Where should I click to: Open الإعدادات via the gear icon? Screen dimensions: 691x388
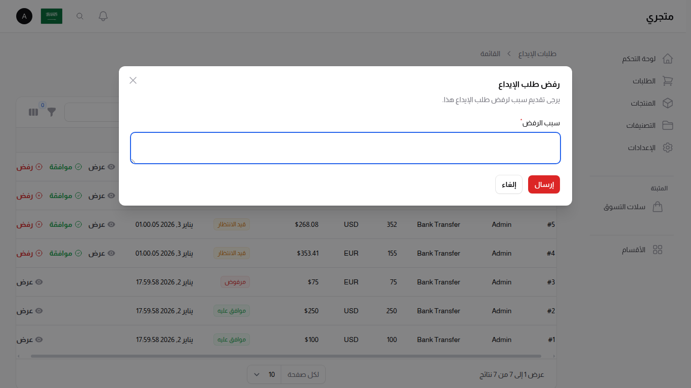(x=668, y=148)
